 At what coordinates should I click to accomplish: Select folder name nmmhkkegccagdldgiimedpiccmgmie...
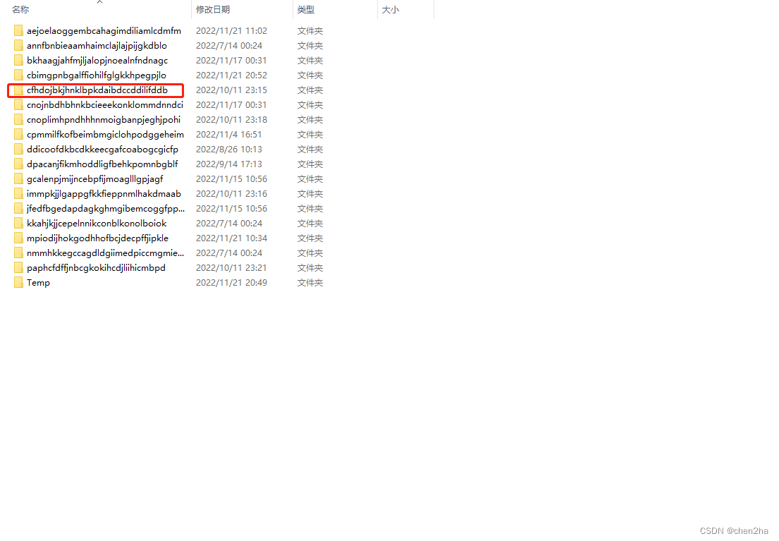coord(105,253)
